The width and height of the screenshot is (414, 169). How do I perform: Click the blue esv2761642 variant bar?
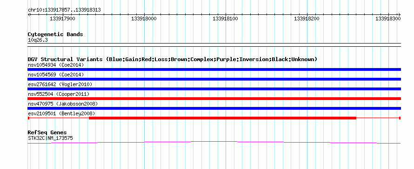(214, 89)
